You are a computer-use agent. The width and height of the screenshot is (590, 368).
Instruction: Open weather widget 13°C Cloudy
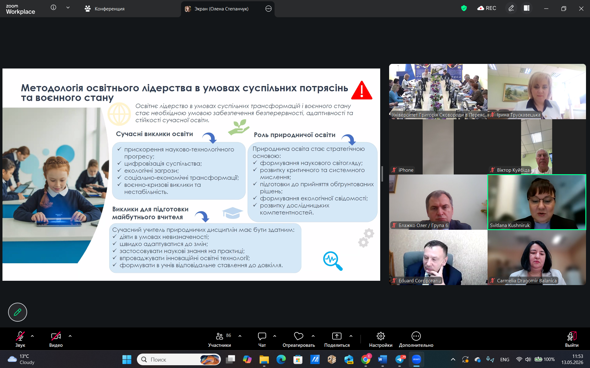pyautogui.click(x=21, y=359)
